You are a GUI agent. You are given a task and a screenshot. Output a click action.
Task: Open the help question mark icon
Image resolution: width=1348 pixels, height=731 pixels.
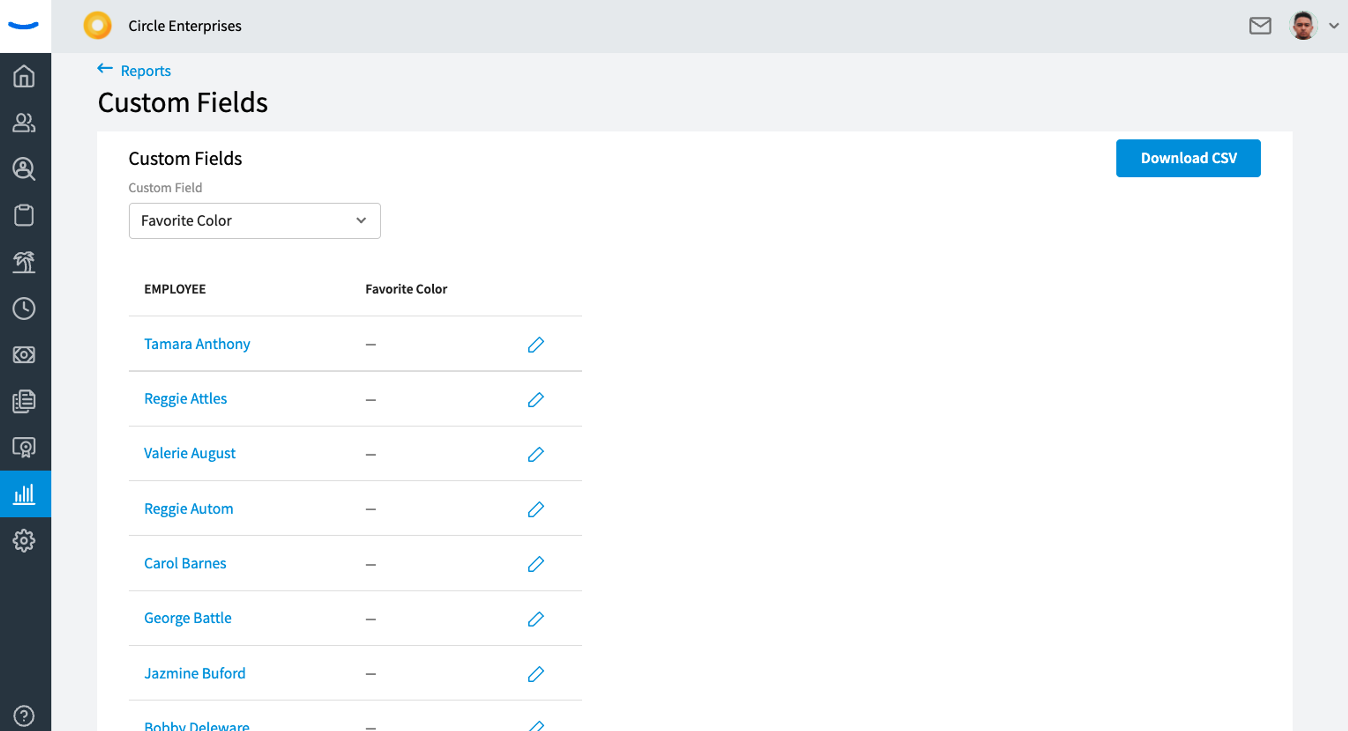click(x=24, y=715)
